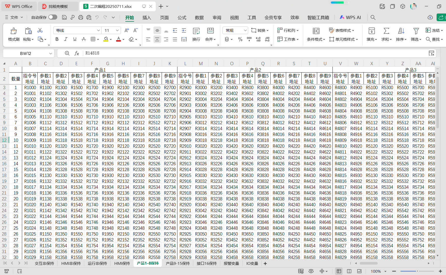The image size is (446, 275).
Task: Open Conditional Formatting (条件格式) button
Action: [316, 34]
